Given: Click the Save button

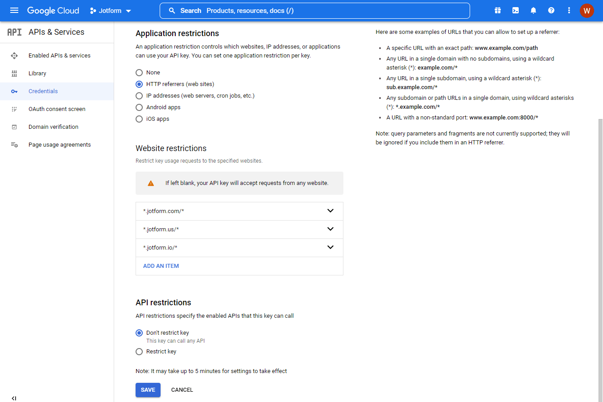Looking at the screenshot, I should (148, 390).
